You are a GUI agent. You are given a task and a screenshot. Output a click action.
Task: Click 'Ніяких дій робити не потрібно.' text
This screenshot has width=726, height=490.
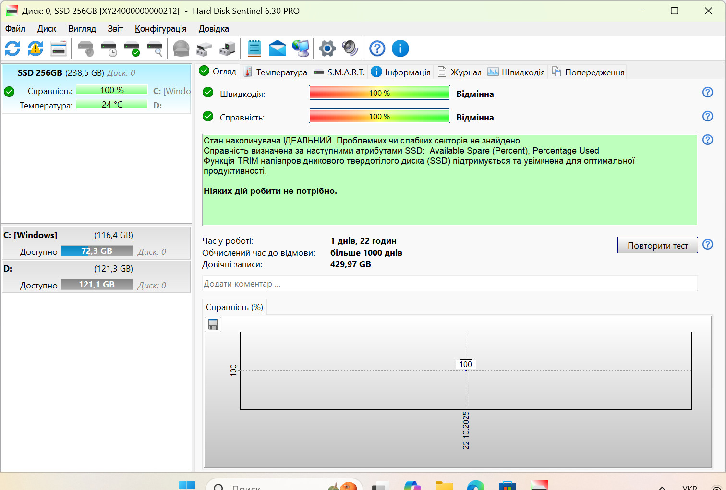pyautogui.click(x=270, y=191)
